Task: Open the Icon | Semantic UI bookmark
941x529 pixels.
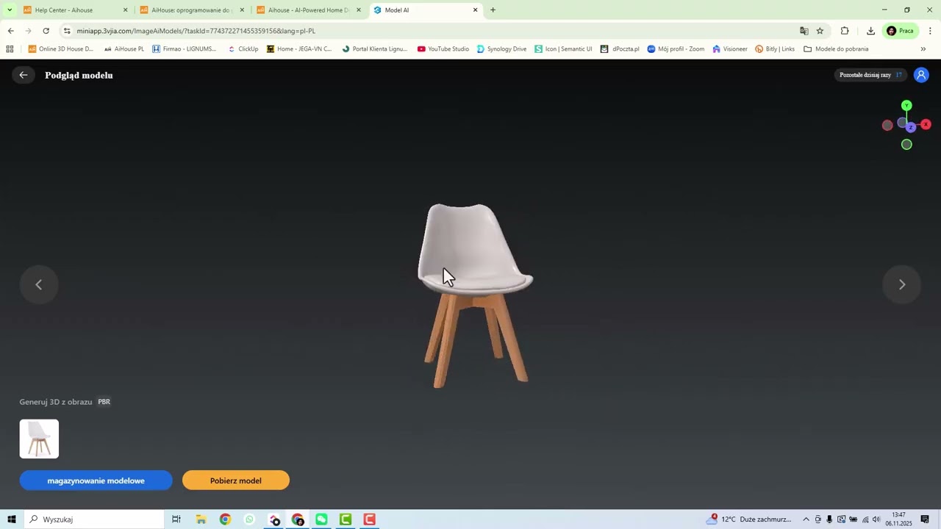Action: pos(563,49)
